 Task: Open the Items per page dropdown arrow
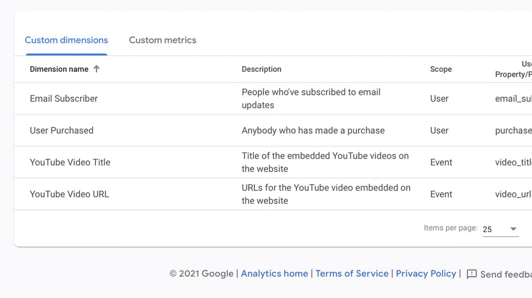pos(513,229)
